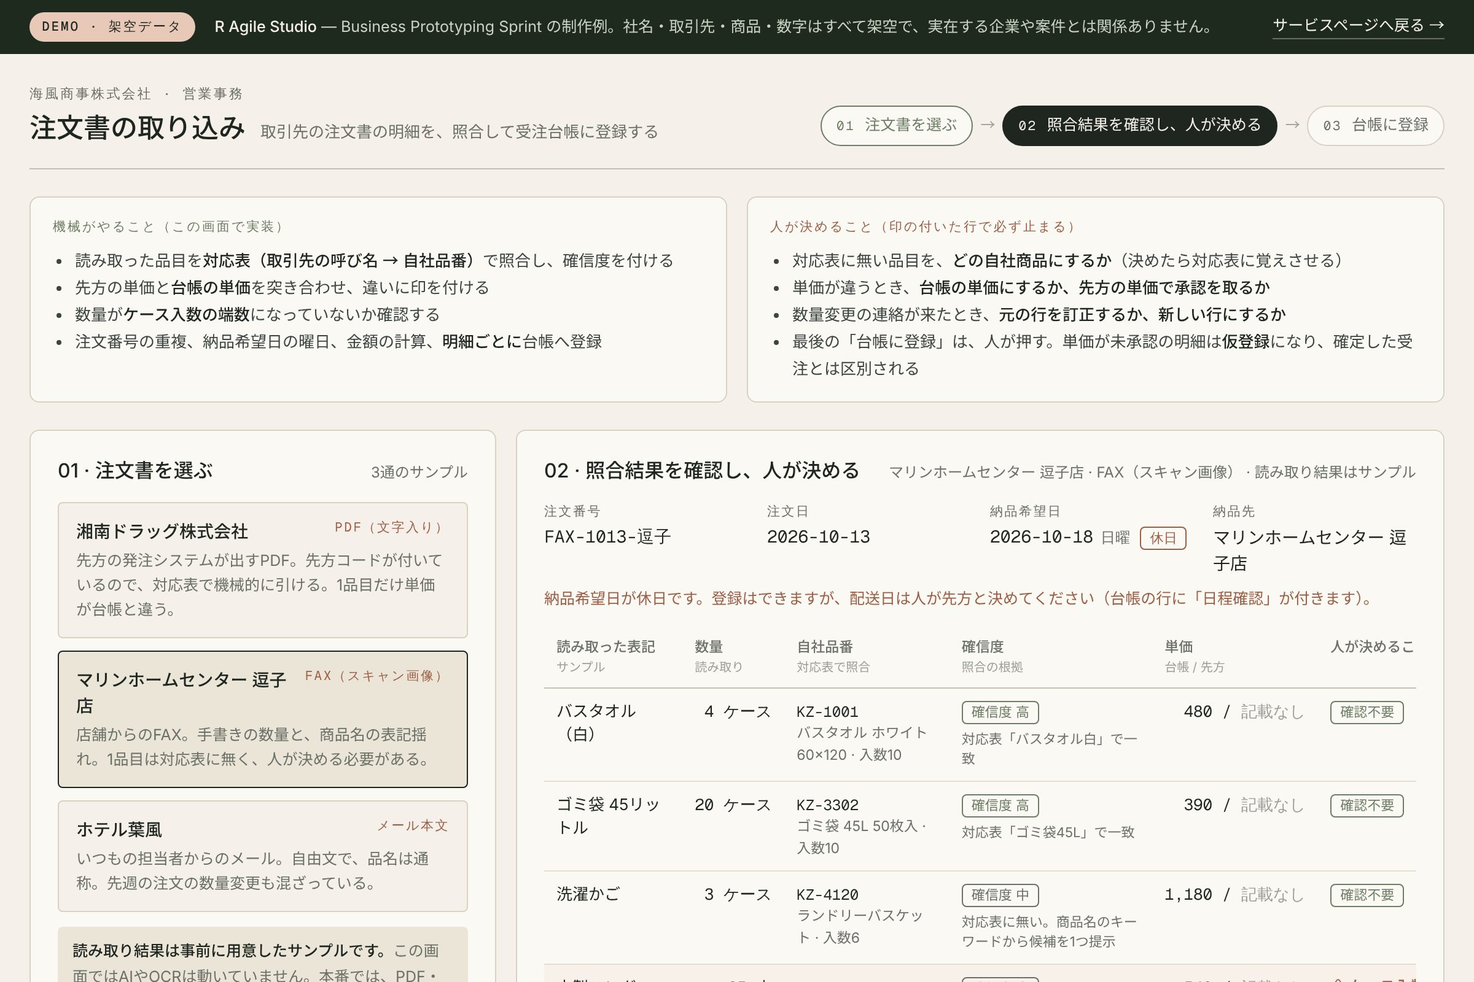Choose the 湘南ドラッグ株式会社 order card
The image size is (1474, 982).
coord(263,570)
